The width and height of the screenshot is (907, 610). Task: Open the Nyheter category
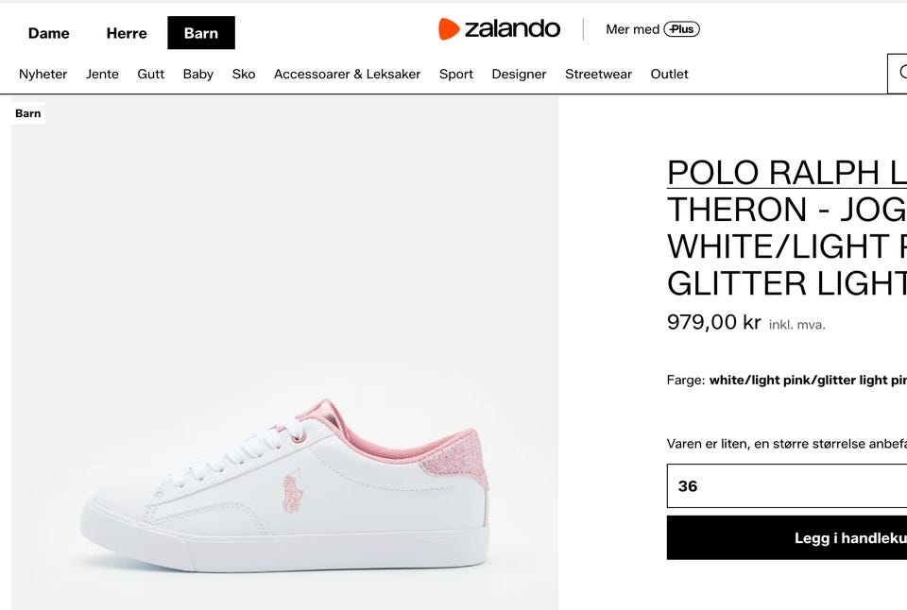pos(43,74)
